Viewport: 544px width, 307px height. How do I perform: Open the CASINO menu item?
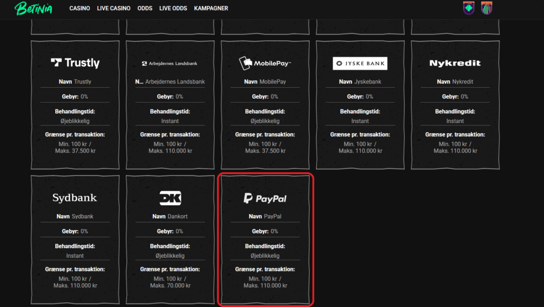[80, 8]
